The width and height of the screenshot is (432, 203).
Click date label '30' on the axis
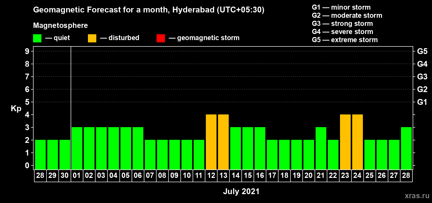pos(65,176)
